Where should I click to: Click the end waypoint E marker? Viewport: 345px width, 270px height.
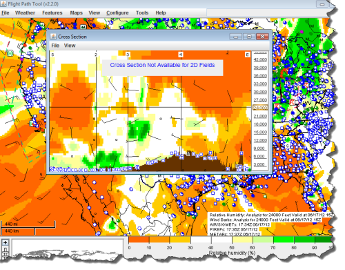247,55
